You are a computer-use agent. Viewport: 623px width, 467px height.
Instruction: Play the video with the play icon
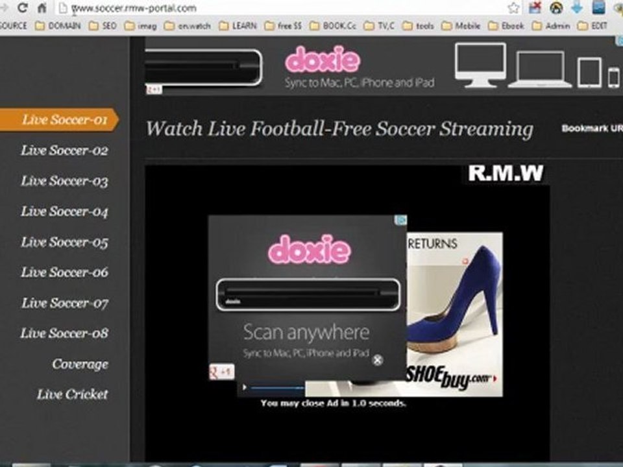coord(245,387)
